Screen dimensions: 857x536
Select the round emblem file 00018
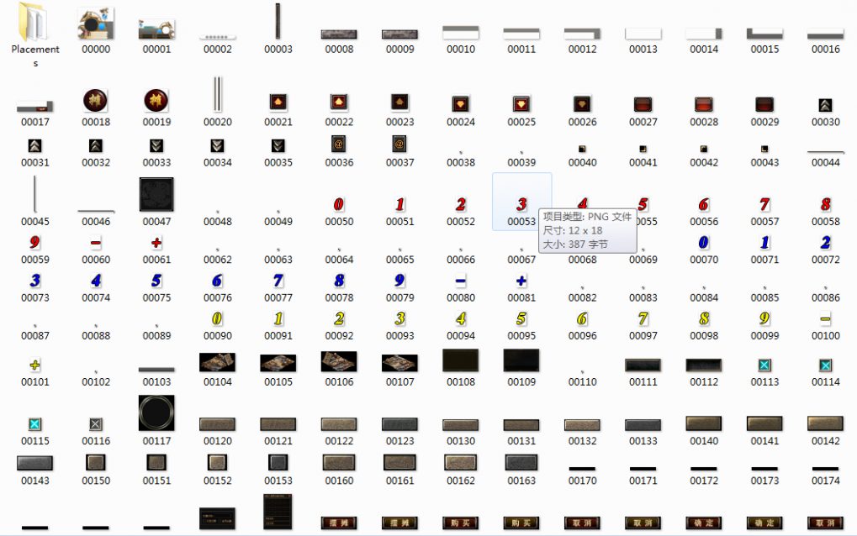click(x=96, y=101)
